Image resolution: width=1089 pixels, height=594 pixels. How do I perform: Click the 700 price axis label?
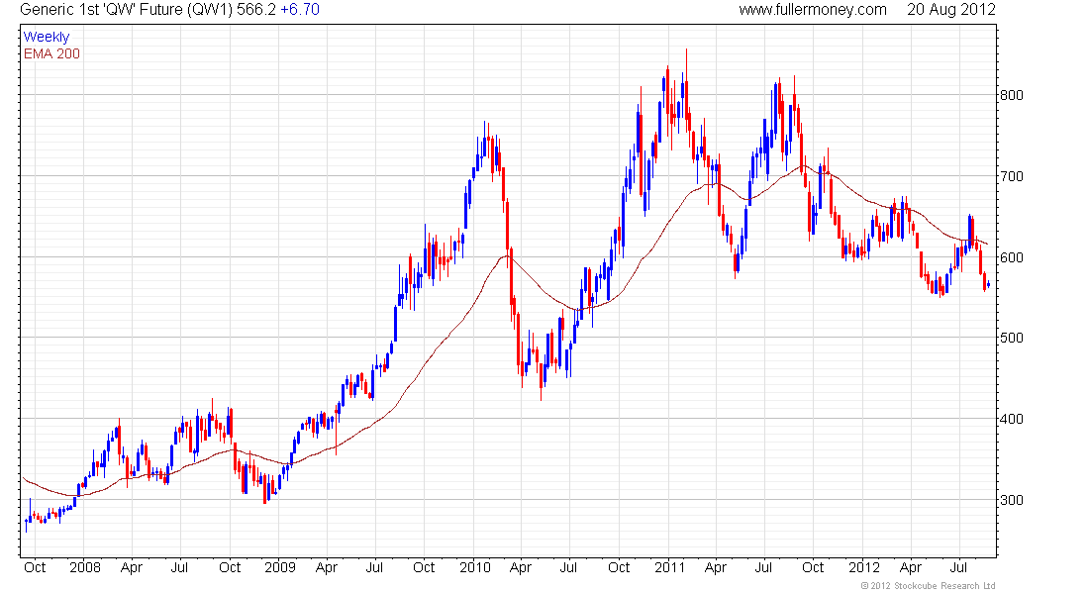[1011, 176]
